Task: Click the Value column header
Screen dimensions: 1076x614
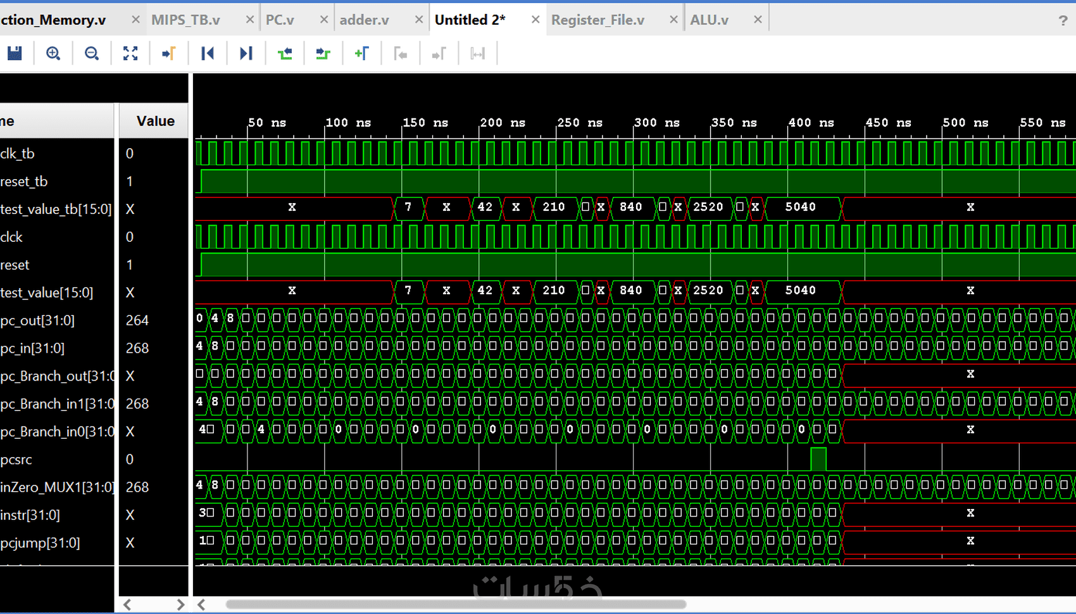Action: tap(155, 121)
